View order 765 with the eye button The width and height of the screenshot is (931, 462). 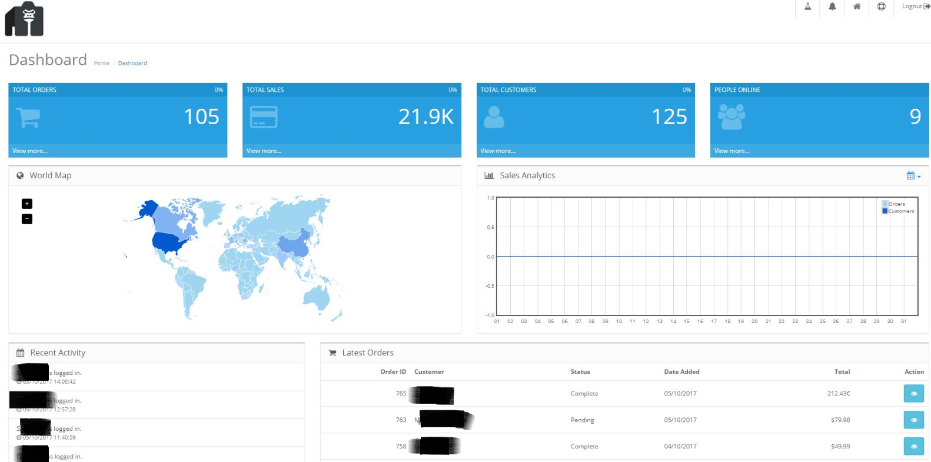tap(913, 394)
